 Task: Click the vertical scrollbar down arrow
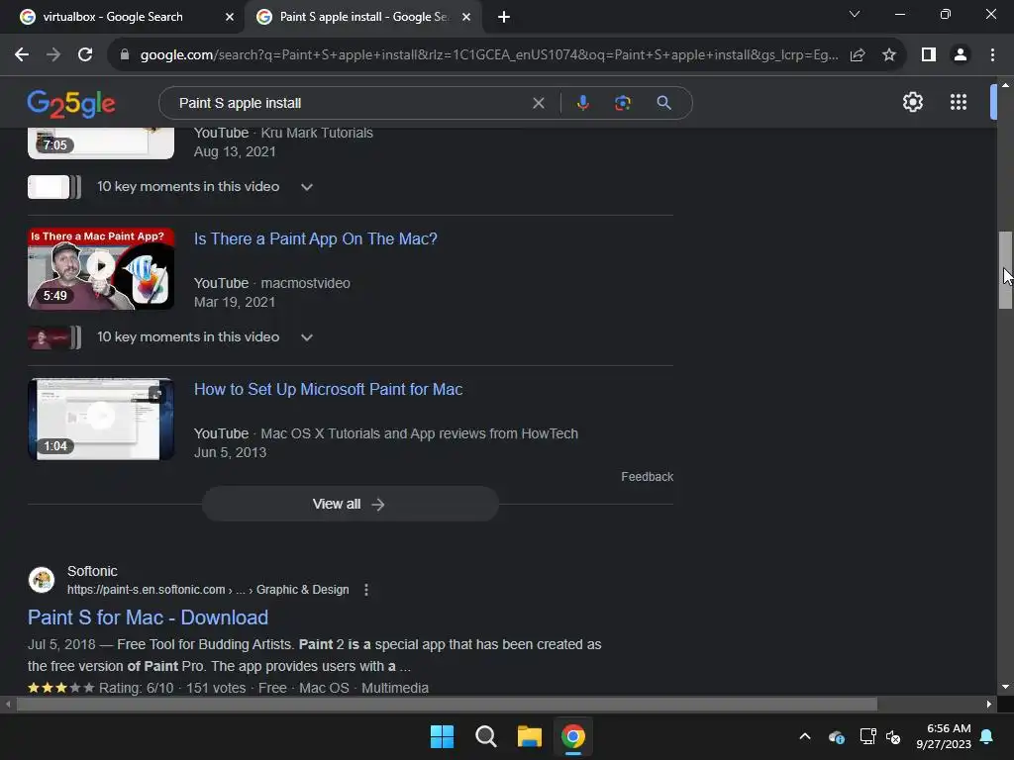tap(1005, 687)
